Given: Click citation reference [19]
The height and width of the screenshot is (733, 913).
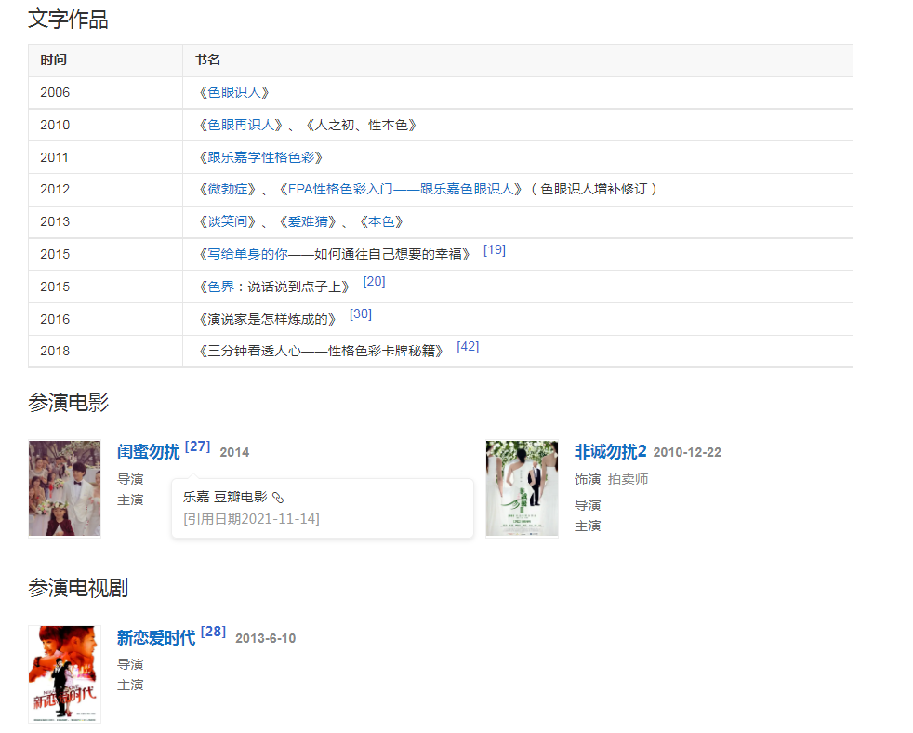Looking at the screenshot, I should pos(495,249).
